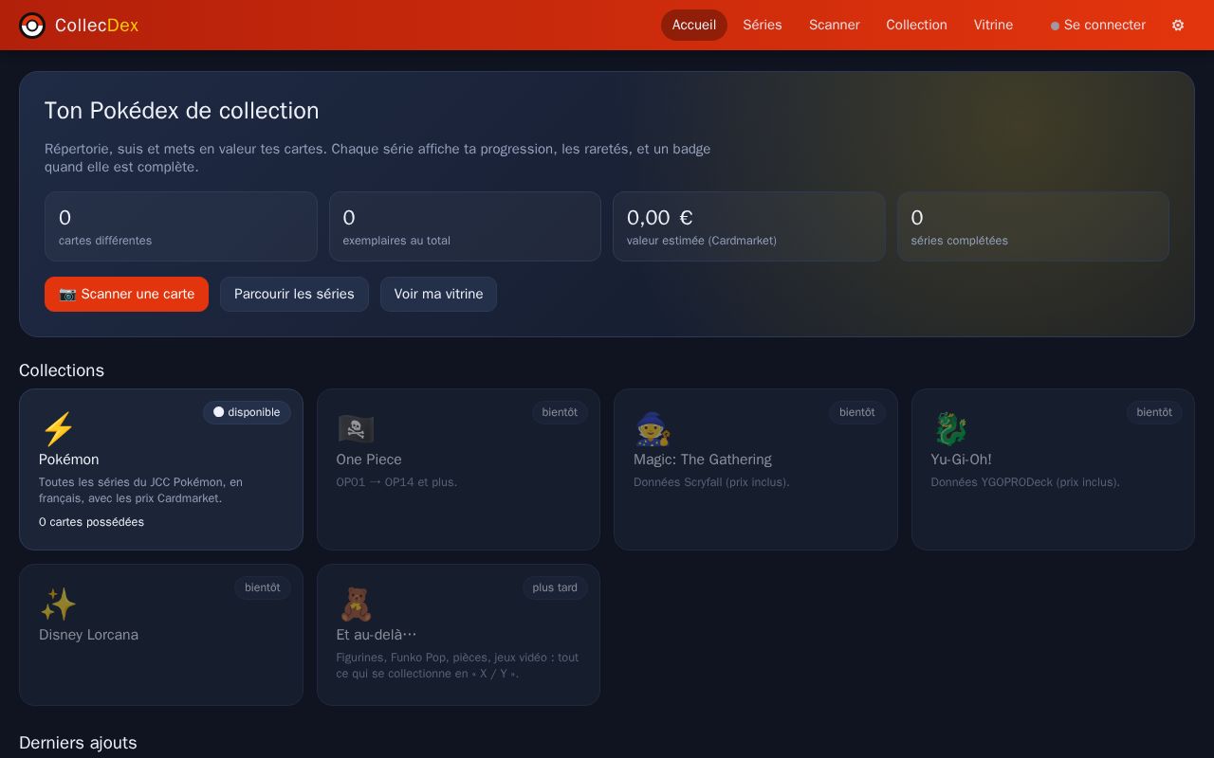This screenshot has height=758, width=1214.
Task: Click the teddy bear icon
Action: (356, 605)
